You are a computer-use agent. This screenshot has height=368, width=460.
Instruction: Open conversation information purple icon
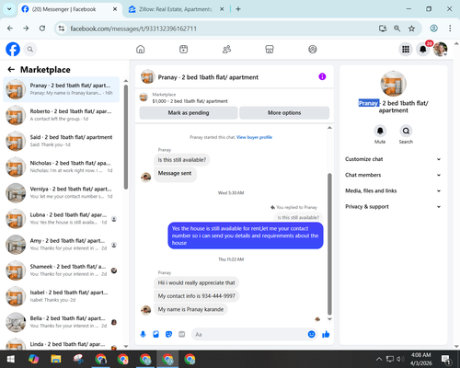coord(322,76)
